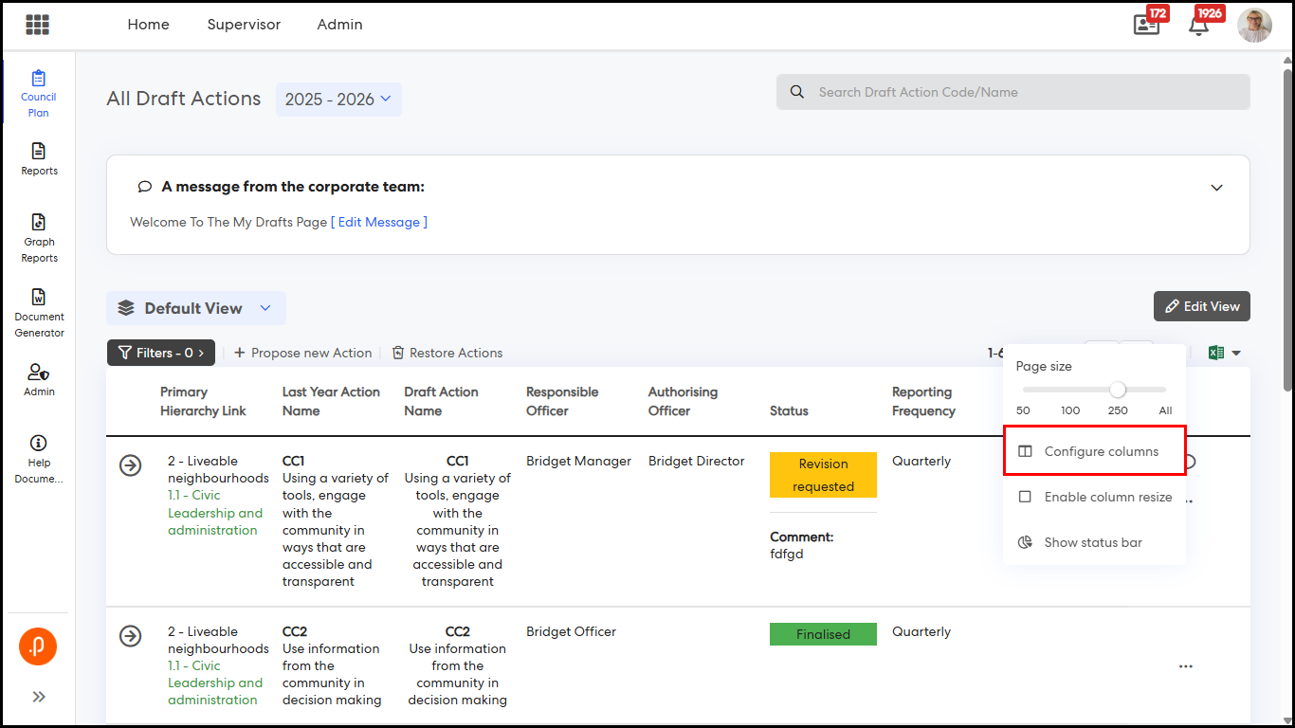Click the Edit View button
1295x728 pixels.
pos(1201,306)
